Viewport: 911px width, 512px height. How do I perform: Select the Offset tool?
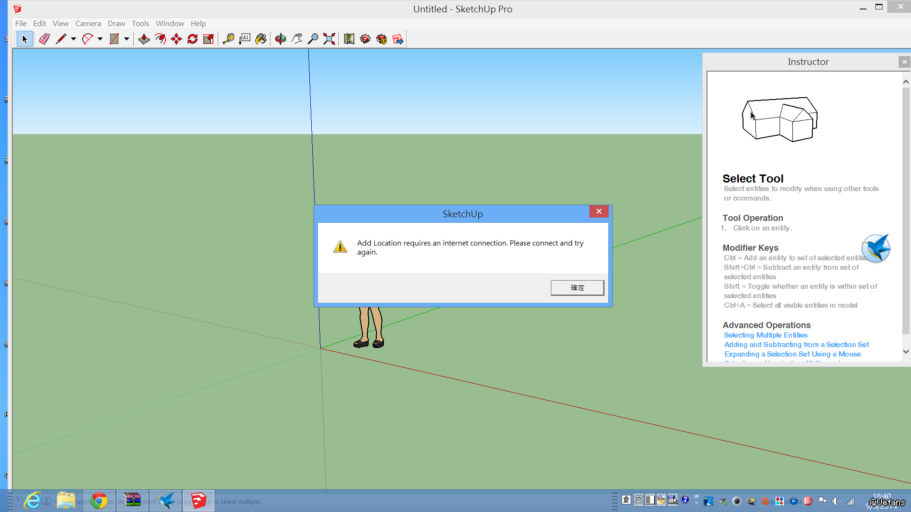tap(160, 39)
